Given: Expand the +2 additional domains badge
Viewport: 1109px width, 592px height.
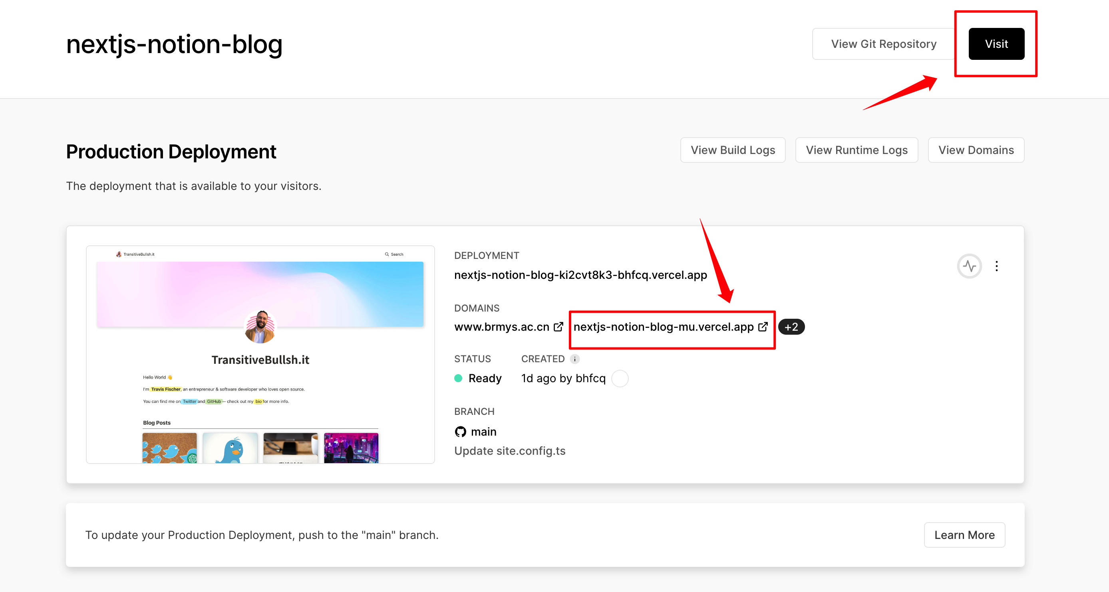Looking at the screenshot, I should (791, 327).
